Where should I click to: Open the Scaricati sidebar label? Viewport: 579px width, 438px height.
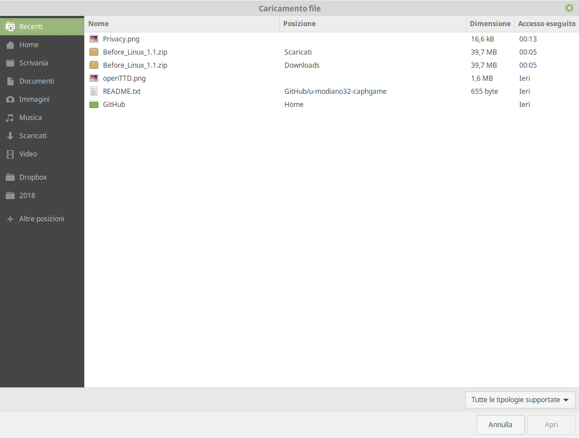(x=33, y=135)
